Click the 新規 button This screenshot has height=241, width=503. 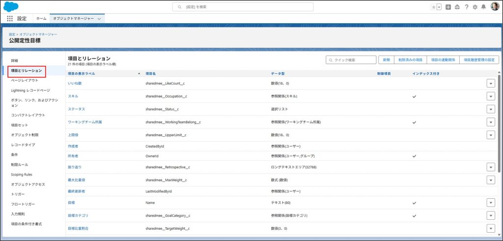[x=386, y=60]
